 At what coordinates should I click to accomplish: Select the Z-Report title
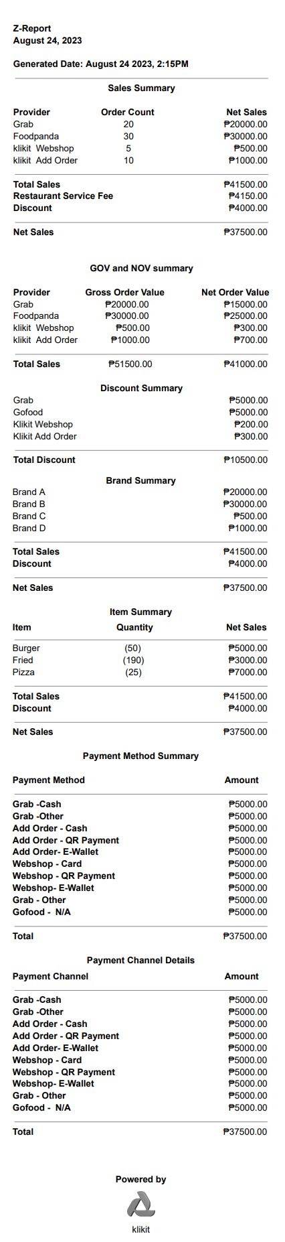point(32,29)
